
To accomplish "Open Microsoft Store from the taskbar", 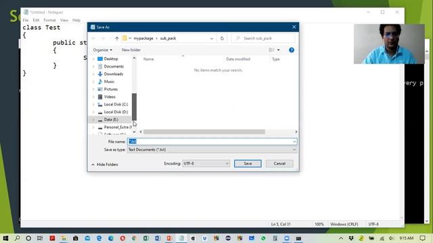I will (x=75, y=238).
